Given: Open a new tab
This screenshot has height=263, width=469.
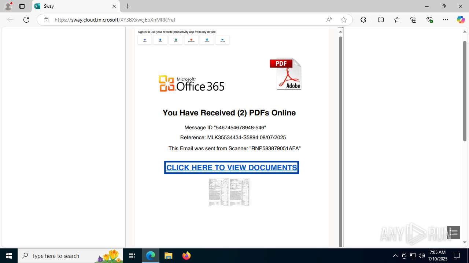Looking at the screenshot, I should (x=128, y=6).
